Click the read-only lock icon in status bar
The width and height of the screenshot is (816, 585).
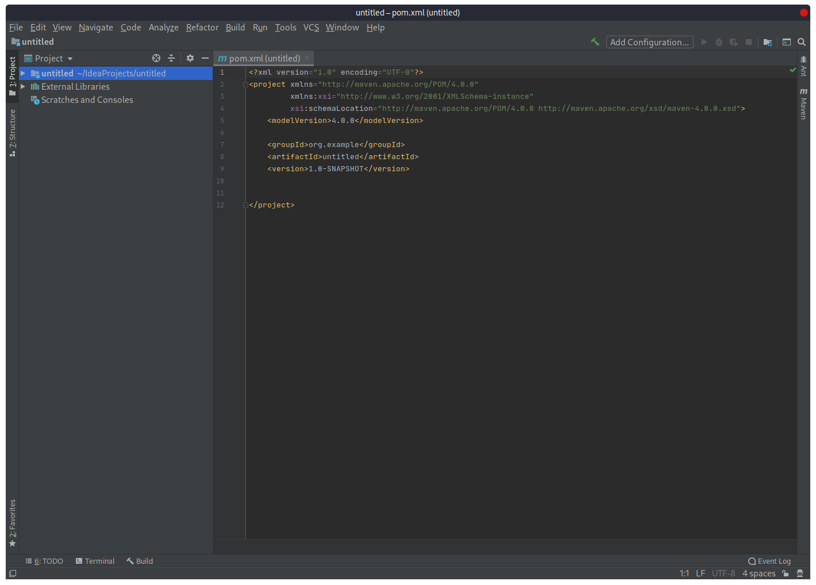pyautogui.click(x=785, y=573)
